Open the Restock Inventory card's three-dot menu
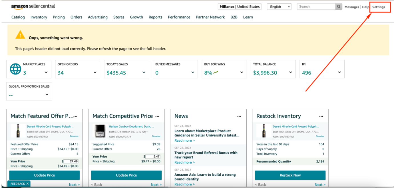 [x=321, y=116]
